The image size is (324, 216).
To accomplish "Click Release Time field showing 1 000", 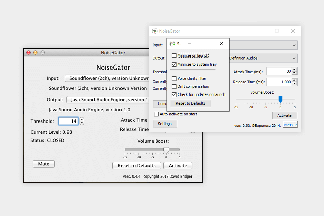I will (279, 82).
